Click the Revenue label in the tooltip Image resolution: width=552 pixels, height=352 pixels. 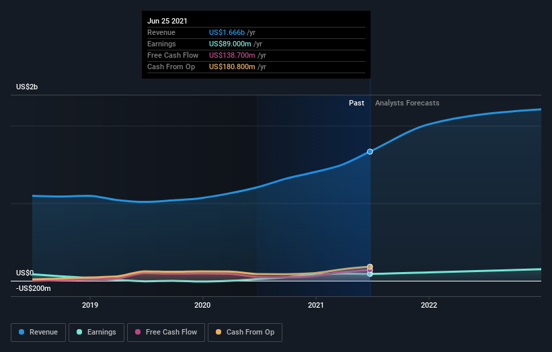click(x=161, y=32)
